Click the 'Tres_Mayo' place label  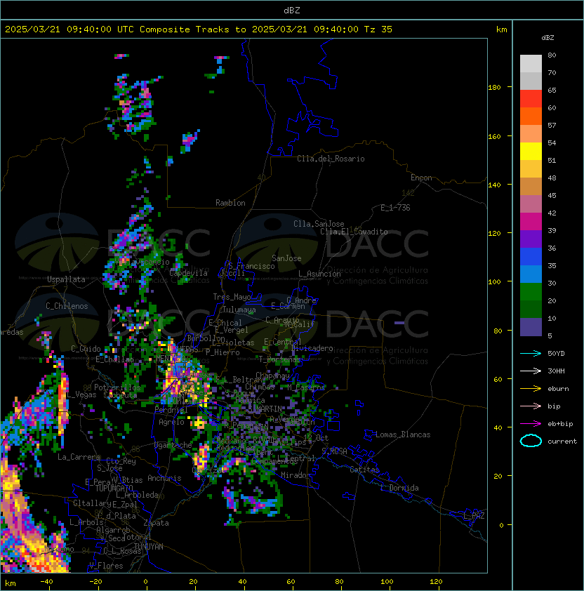tap(232, 297)
